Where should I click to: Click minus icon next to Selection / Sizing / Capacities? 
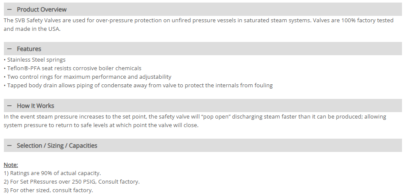pyautogui.click(x=9, y=146)
